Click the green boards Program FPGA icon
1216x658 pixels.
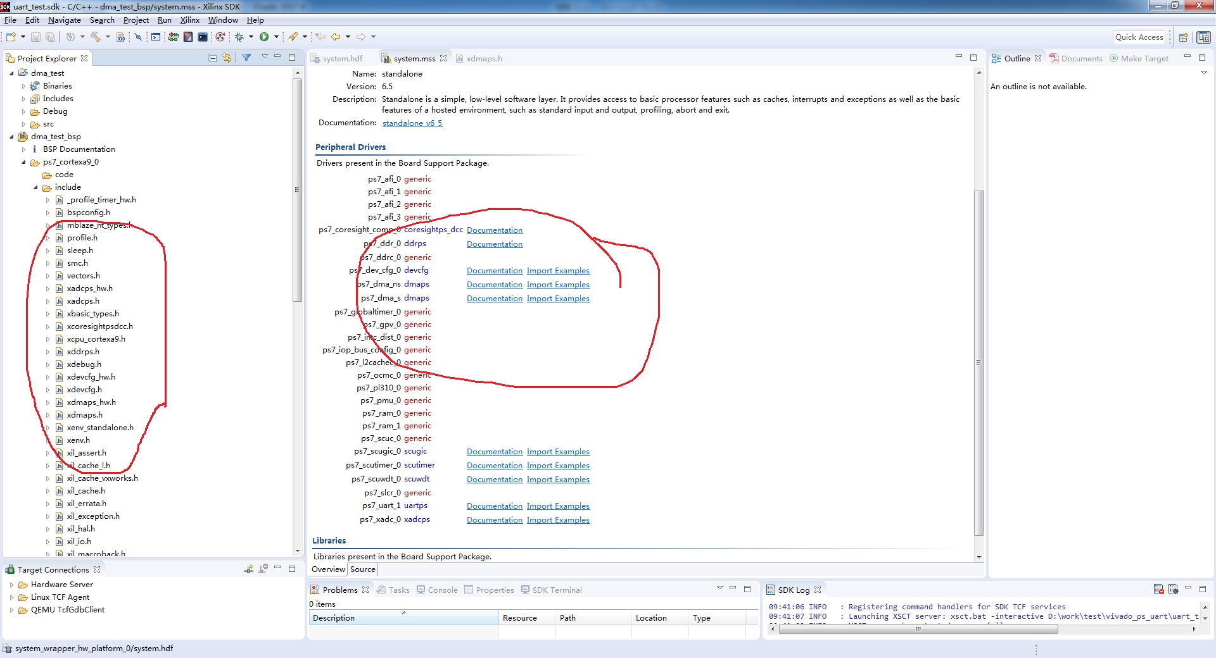pos(173,37)
